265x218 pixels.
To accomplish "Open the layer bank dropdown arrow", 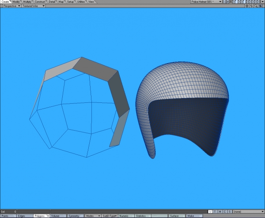I will 263,2.
